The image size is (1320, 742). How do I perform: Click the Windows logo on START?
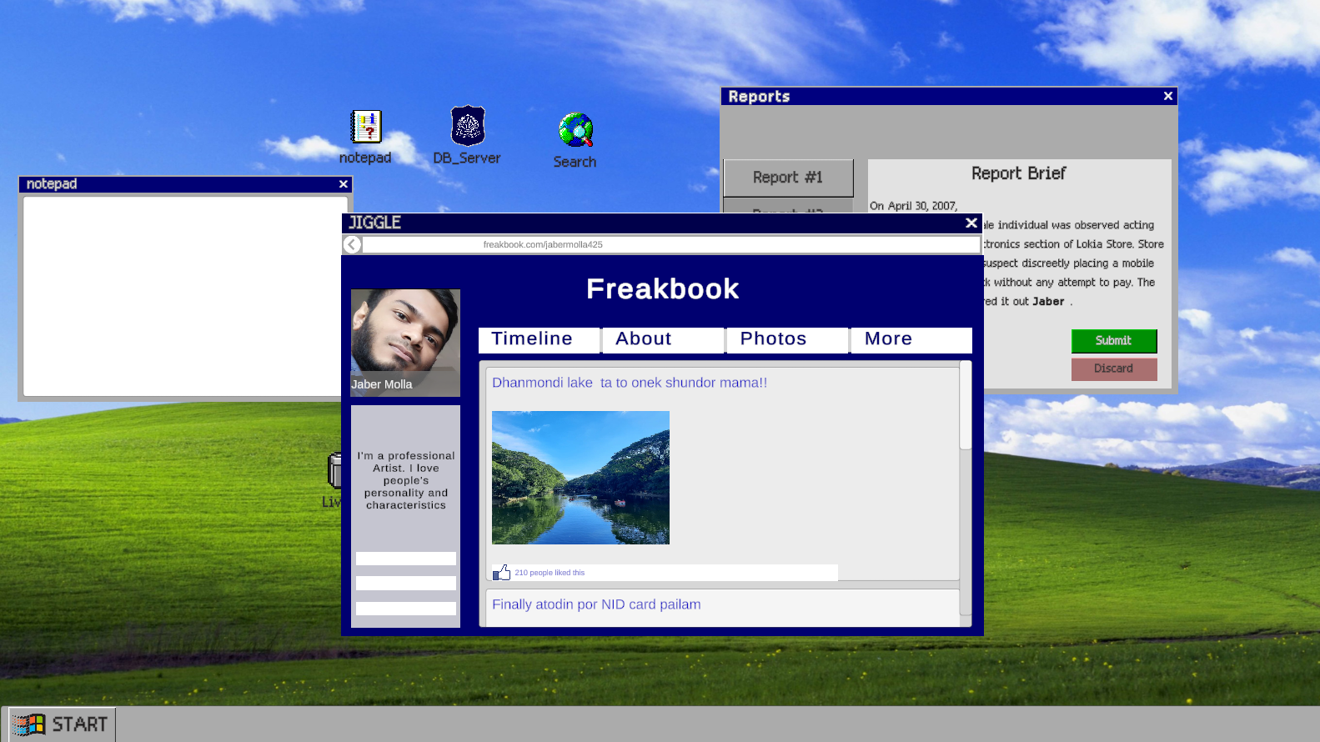tap(29, 724)
